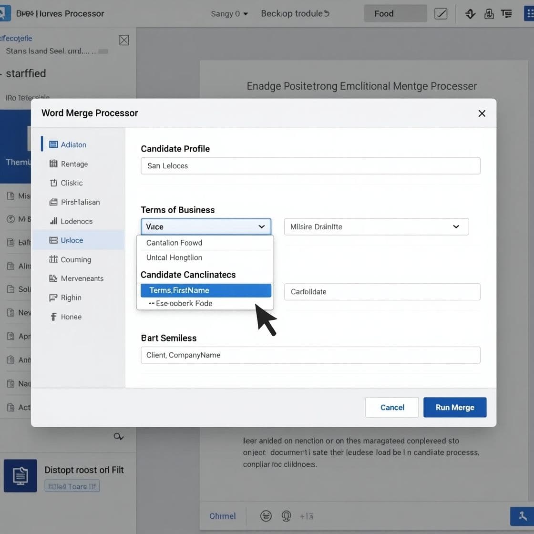The image size is (534, 534).
Task: Click the Cancel button in the dialog
Action: (391, 407)
